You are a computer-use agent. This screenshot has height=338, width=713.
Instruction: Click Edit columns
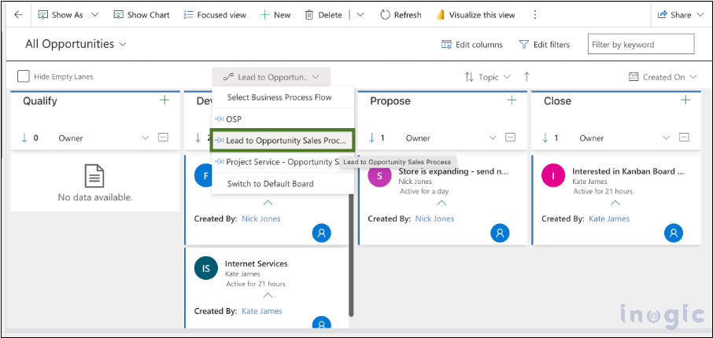[472, 45]
